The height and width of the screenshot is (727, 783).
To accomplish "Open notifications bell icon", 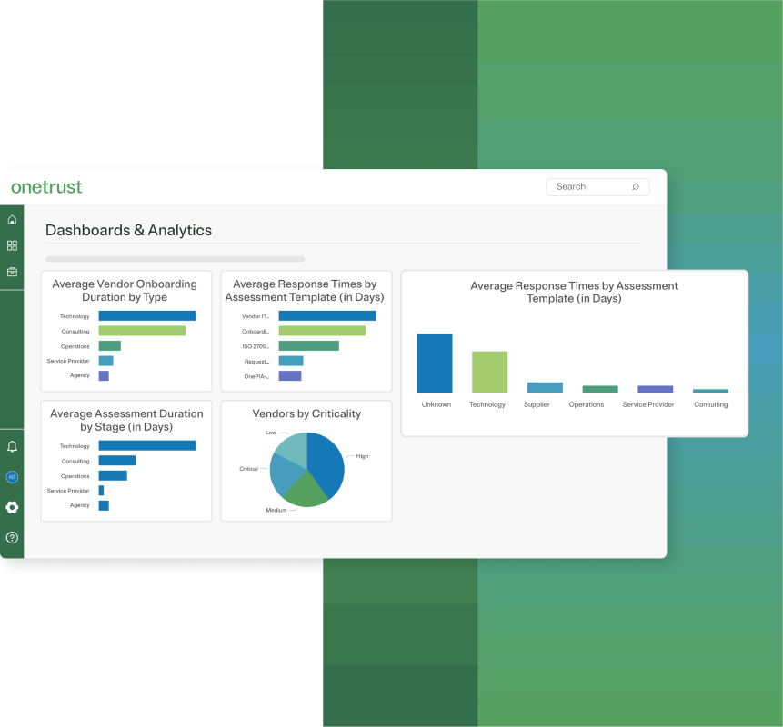I will pos(12,446).
